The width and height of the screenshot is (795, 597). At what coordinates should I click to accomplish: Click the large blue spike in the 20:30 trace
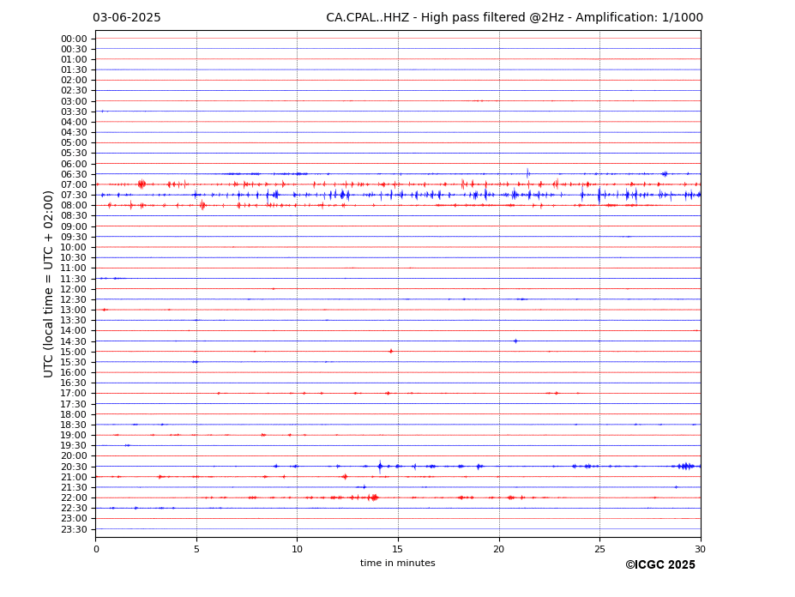[380, 467]
